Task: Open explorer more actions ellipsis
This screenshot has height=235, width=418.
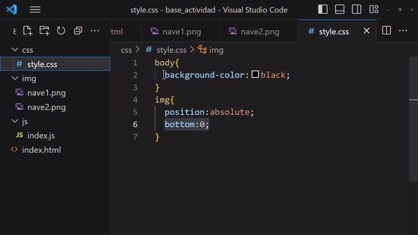Action: click(x=95, y=31)
